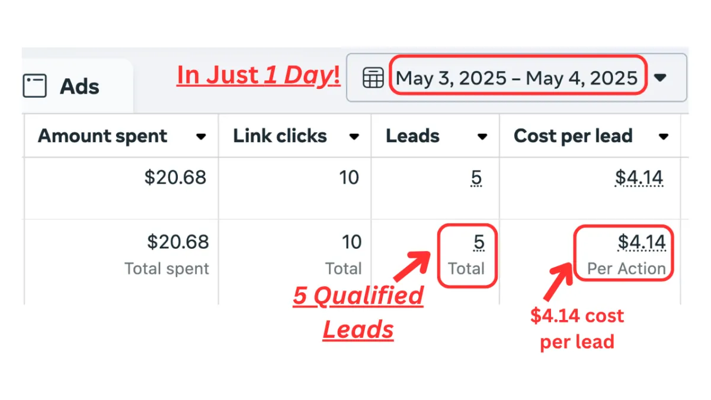The width and height of the screenshot is (711, 400).
Task: Expand the date range dropdown arrow
Action: [660, 78]
